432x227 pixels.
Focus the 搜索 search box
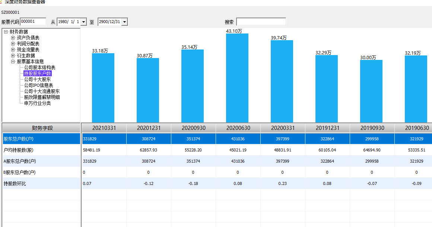coord(261,22)
